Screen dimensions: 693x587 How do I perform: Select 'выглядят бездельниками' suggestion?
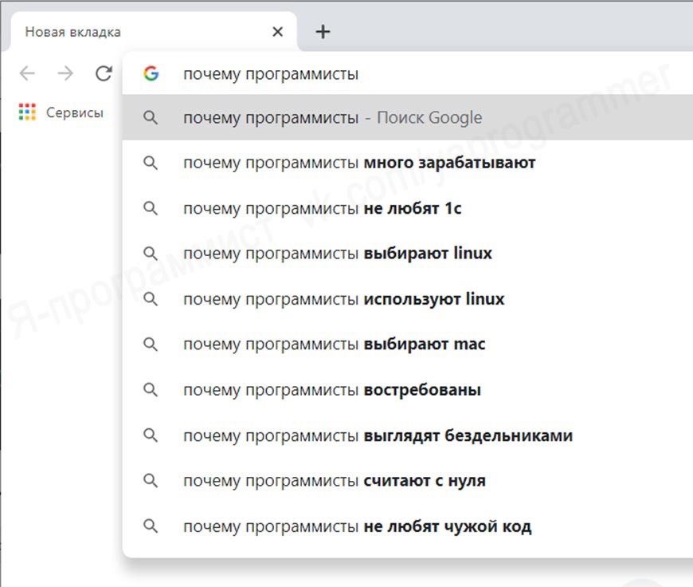[x=378, y=436]
